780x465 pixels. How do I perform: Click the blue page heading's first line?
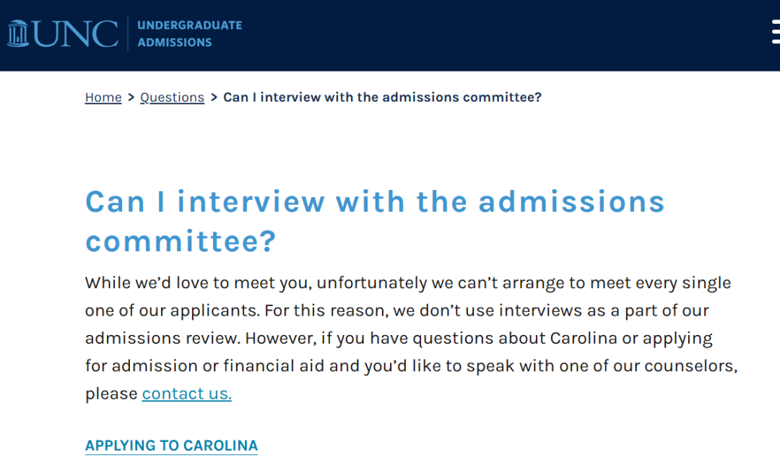click(375, 202)
